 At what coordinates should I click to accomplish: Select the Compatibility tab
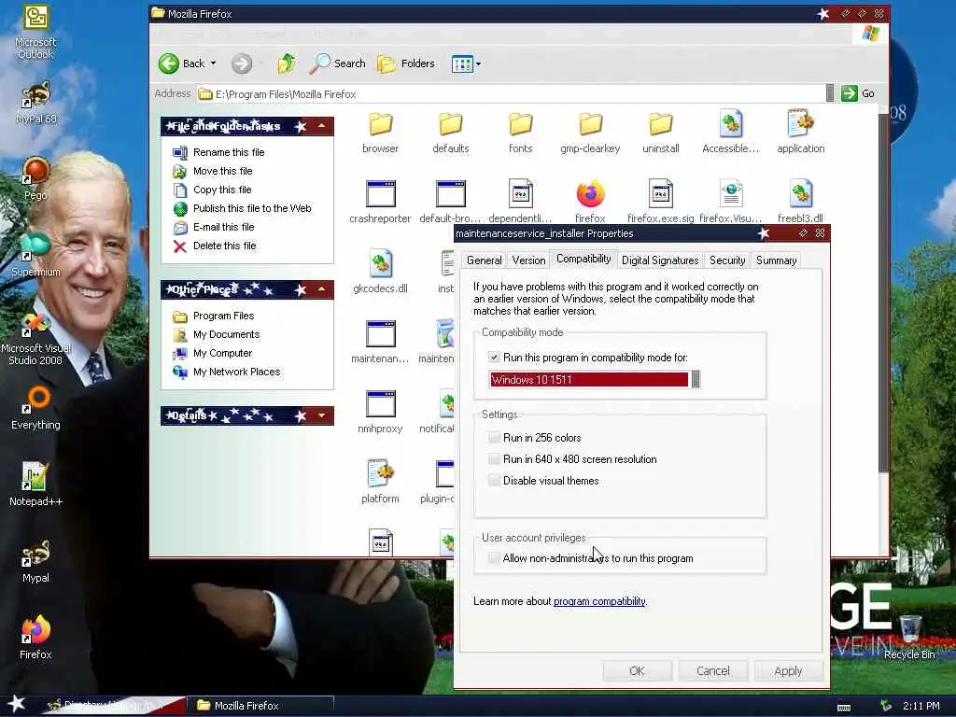tap(583, 260)
